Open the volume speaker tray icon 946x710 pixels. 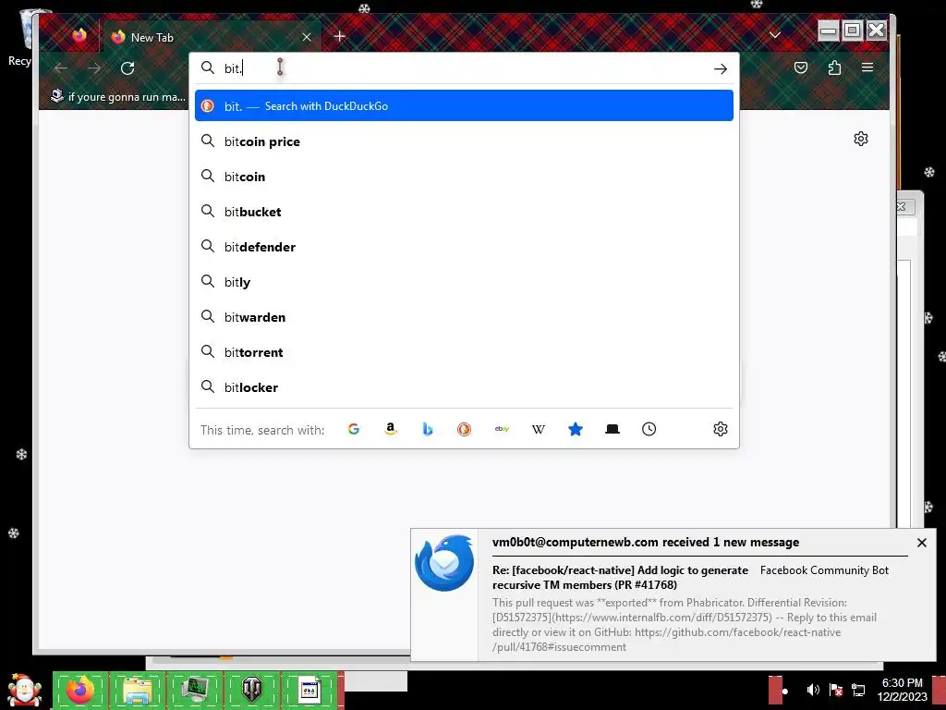[x=813, y=690]
